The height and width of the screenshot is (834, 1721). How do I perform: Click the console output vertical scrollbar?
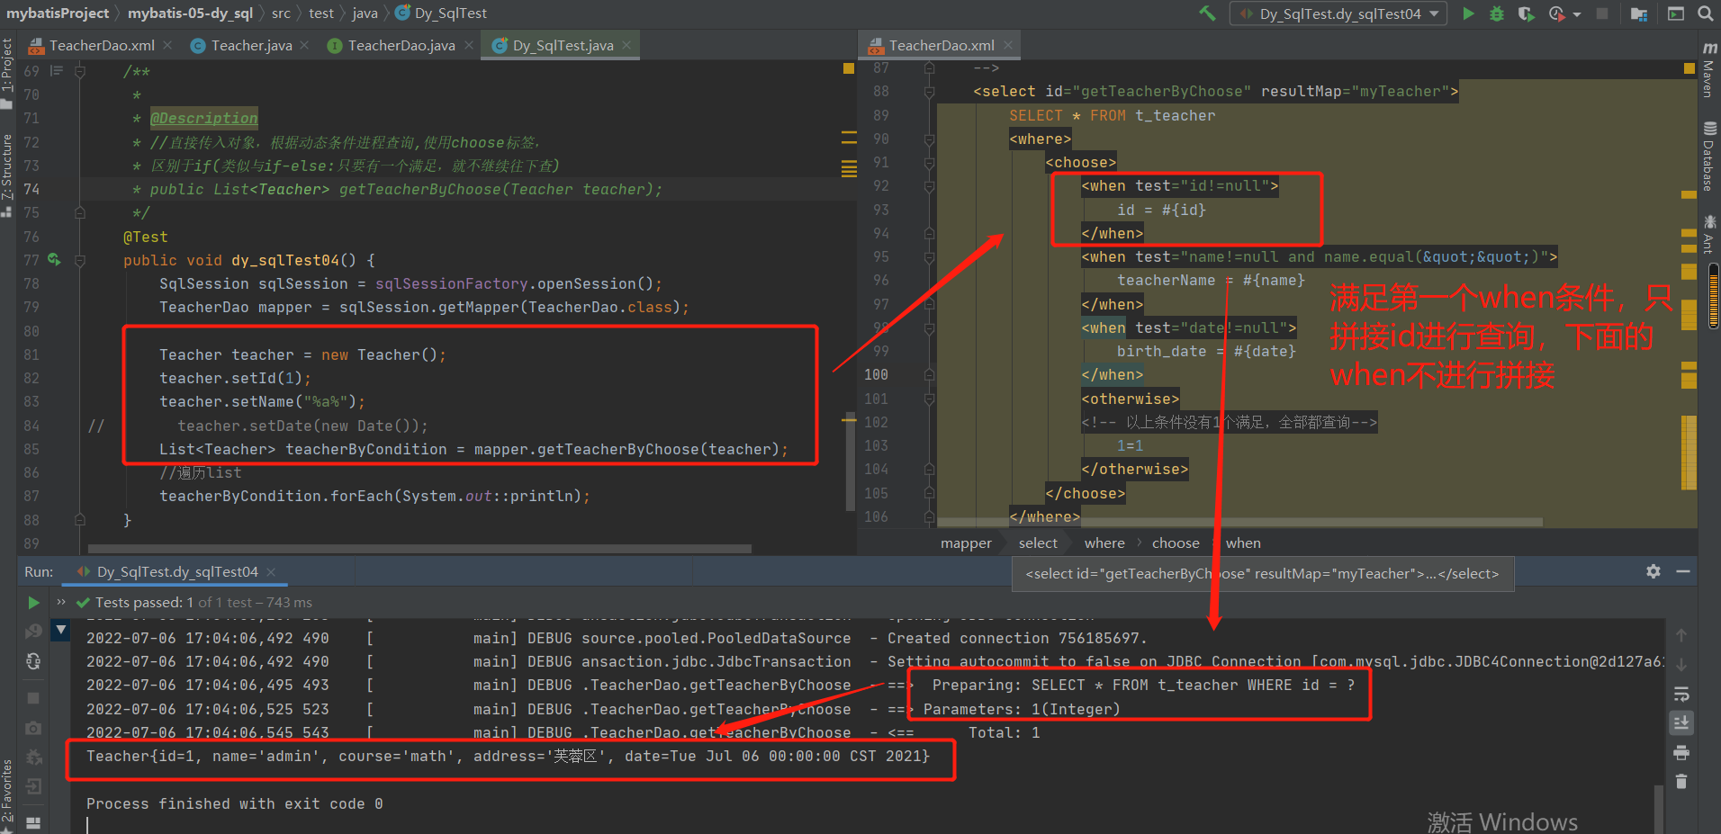pyautogui.click(x=1658, y=810)
